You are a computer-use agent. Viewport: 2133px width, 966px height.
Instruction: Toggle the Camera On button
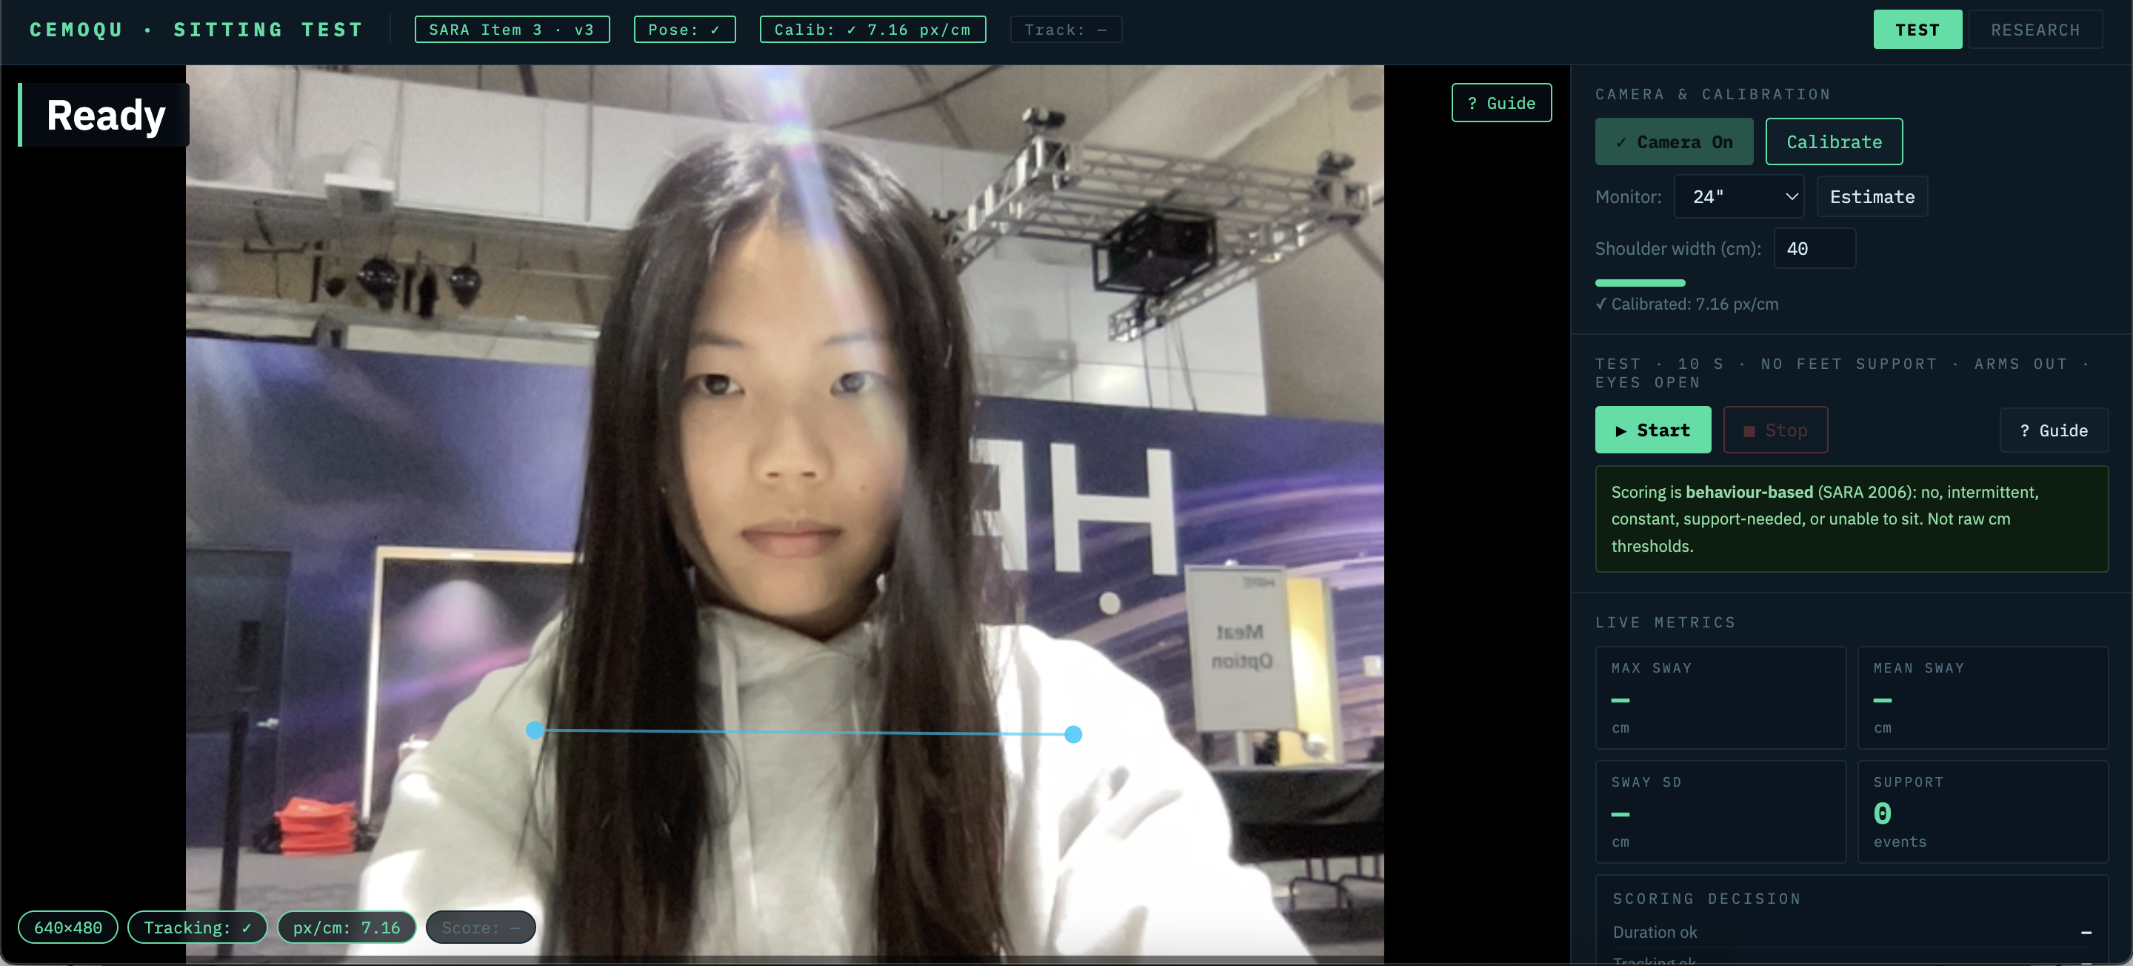point(1674,141)
